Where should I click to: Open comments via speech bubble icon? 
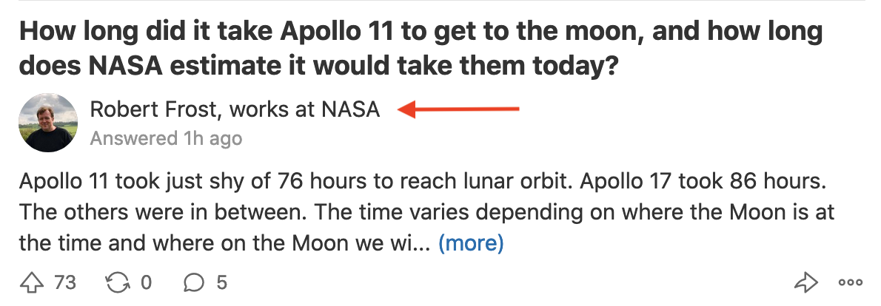(194, 282)
